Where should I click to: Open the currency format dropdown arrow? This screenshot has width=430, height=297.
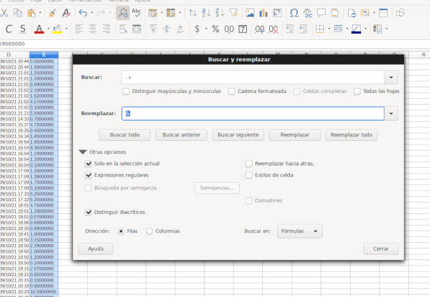tap(206, 28)
